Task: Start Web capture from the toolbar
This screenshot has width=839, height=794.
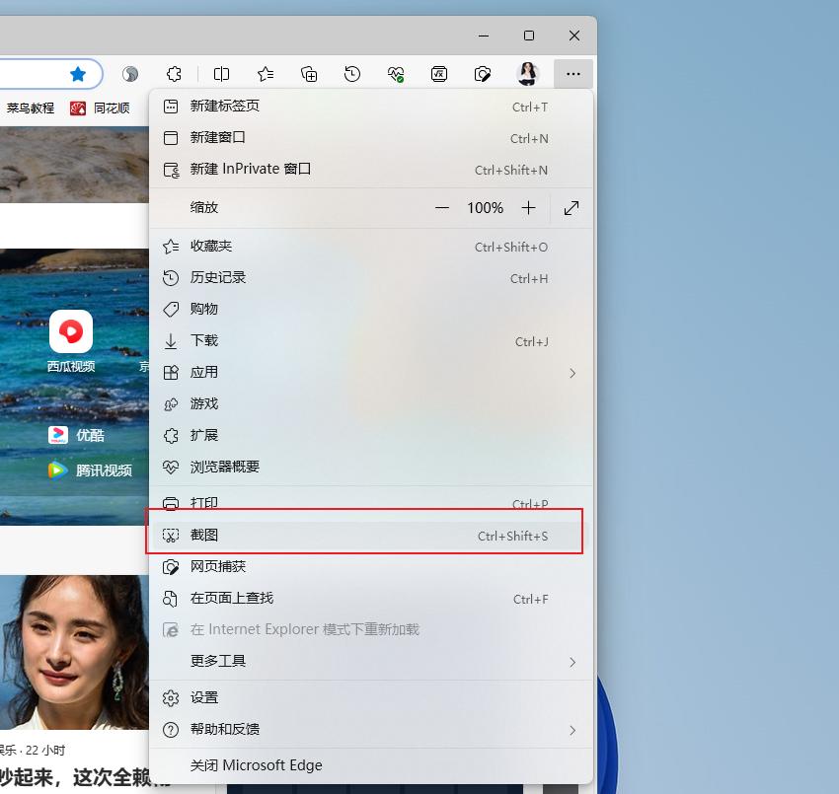Action: click(483, 74)
